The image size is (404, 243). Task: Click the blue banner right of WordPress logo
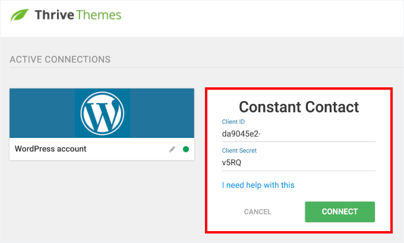coord(161,113)
